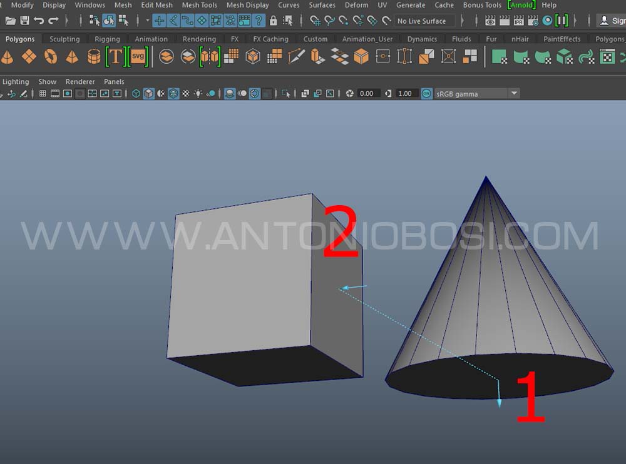This screenshot has width=626, height=464.
Task: Expand the sRGB gamma view transform dropdown
Action: [x=514, y=94]
